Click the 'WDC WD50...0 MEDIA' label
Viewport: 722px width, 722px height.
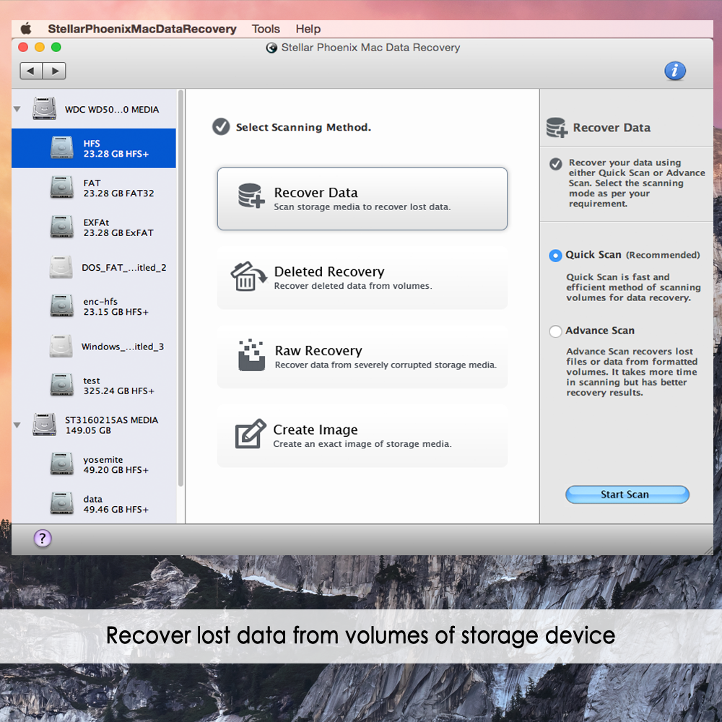point(112,110)
